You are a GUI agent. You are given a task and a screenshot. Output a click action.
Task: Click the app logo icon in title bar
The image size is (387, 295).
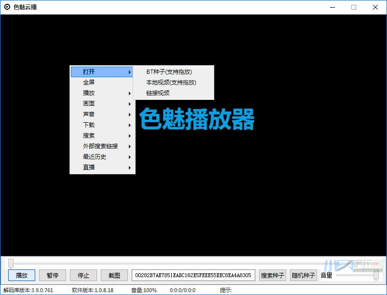pos(7,7)
